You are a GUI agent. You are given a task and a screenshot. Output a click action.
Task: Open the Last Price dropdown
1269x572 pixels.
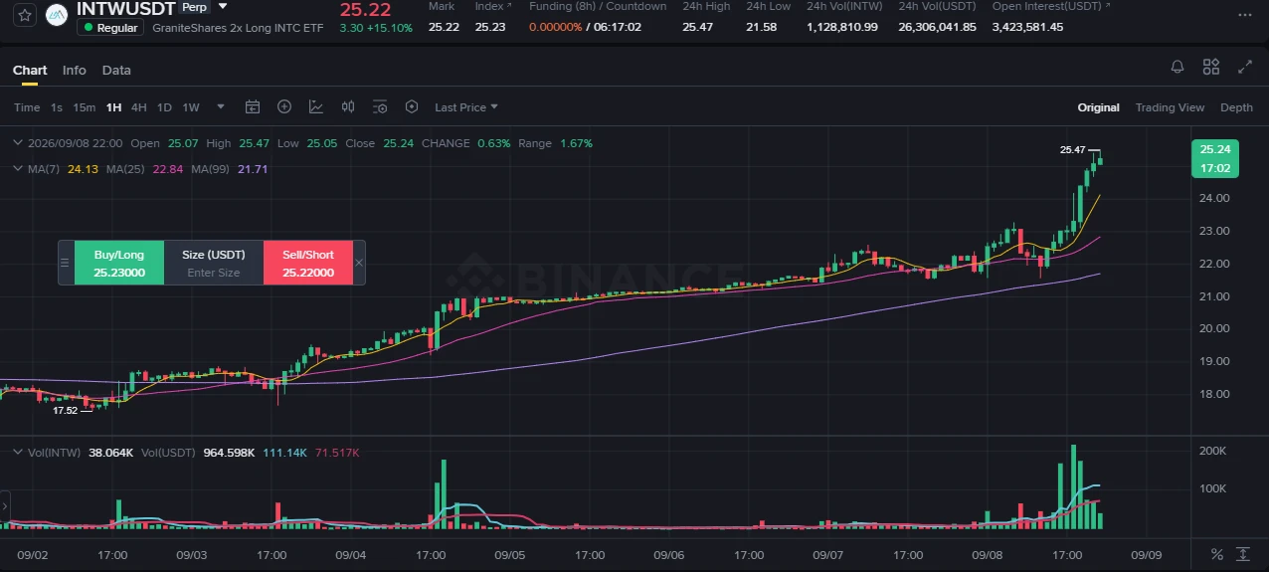click(466, 107)
